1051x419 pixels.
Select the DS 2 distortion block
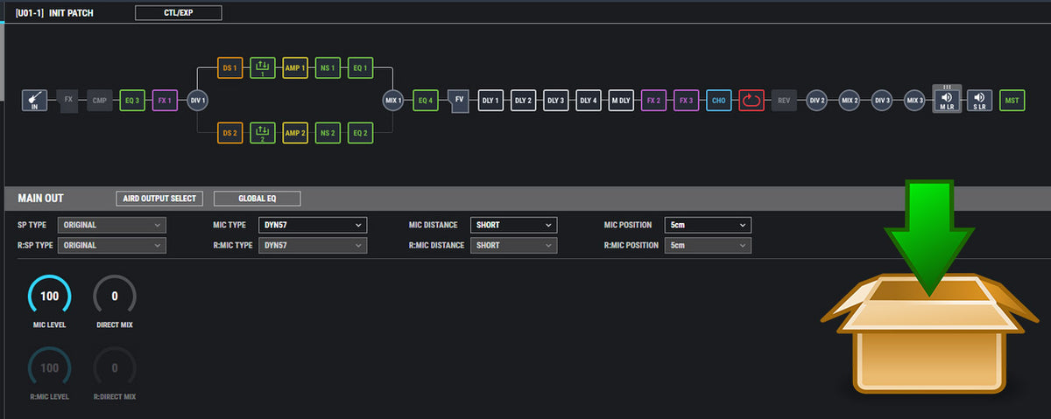coord(230,133)
